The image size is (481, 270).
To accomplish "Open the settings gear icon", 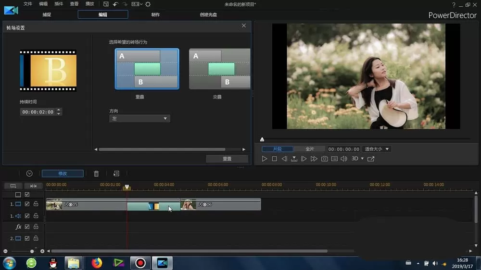I will tap(148, 4).
